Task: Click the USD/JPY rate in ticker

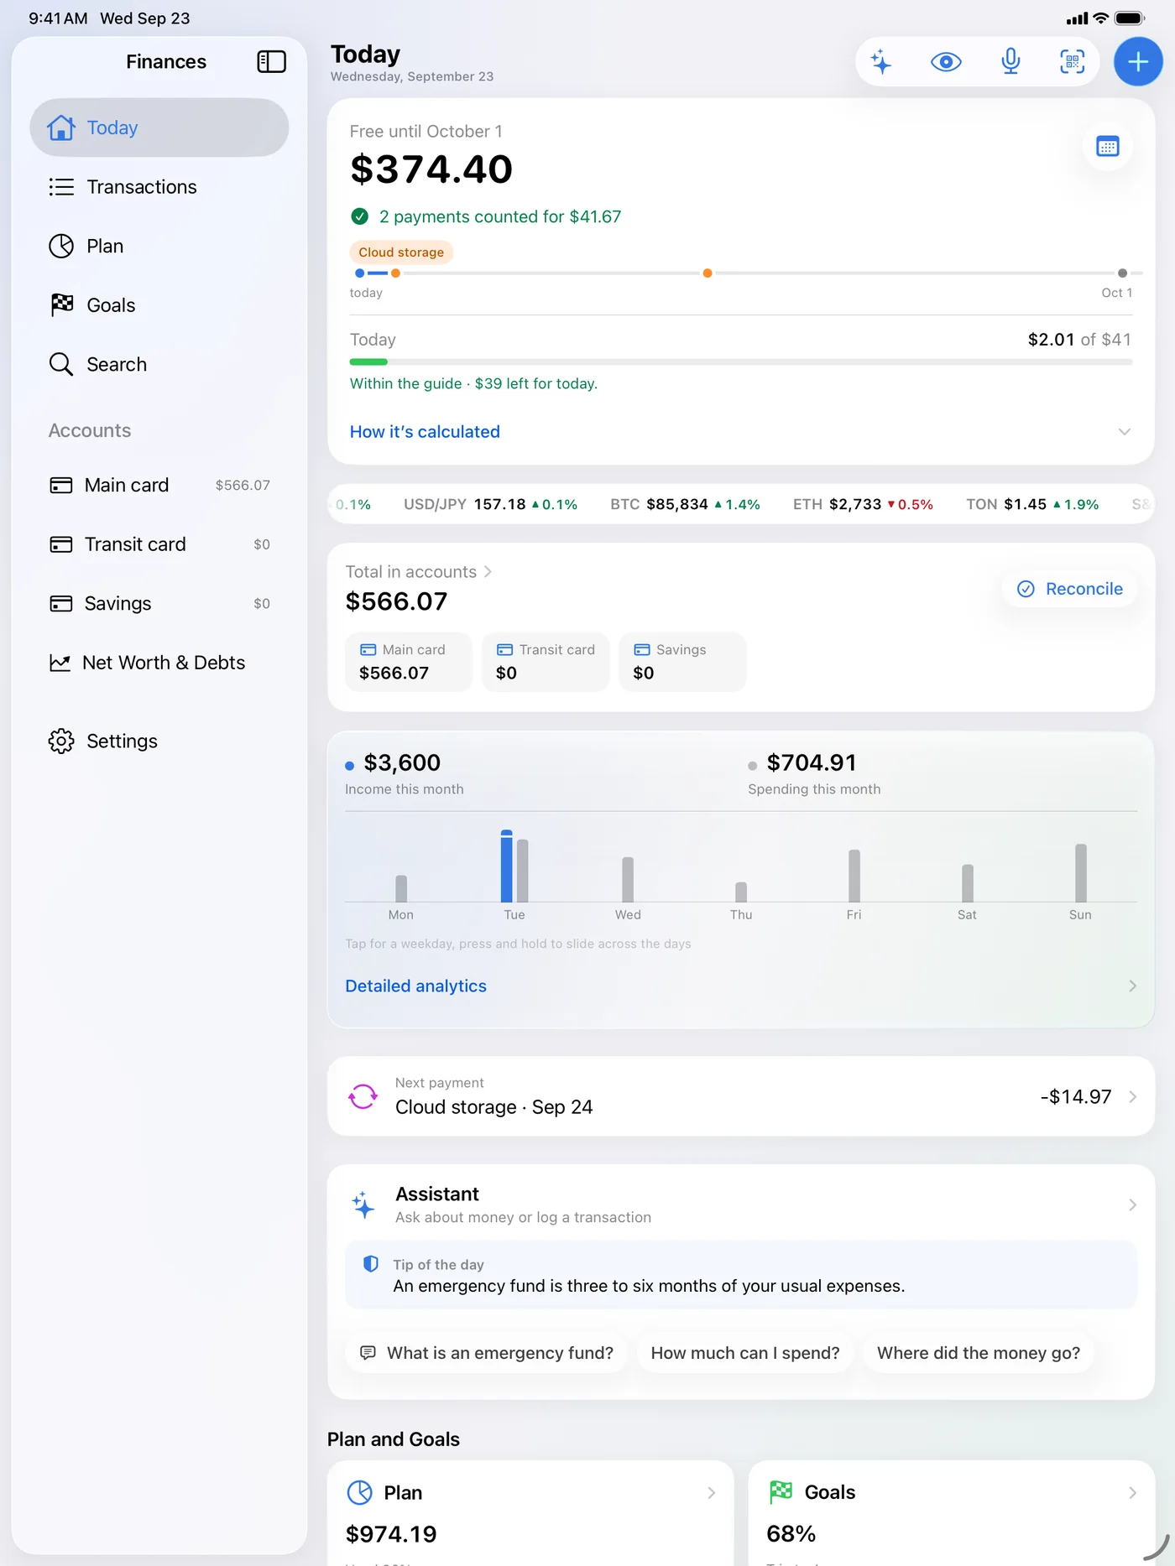Action: pyautogui.click(x=490, y=504)
